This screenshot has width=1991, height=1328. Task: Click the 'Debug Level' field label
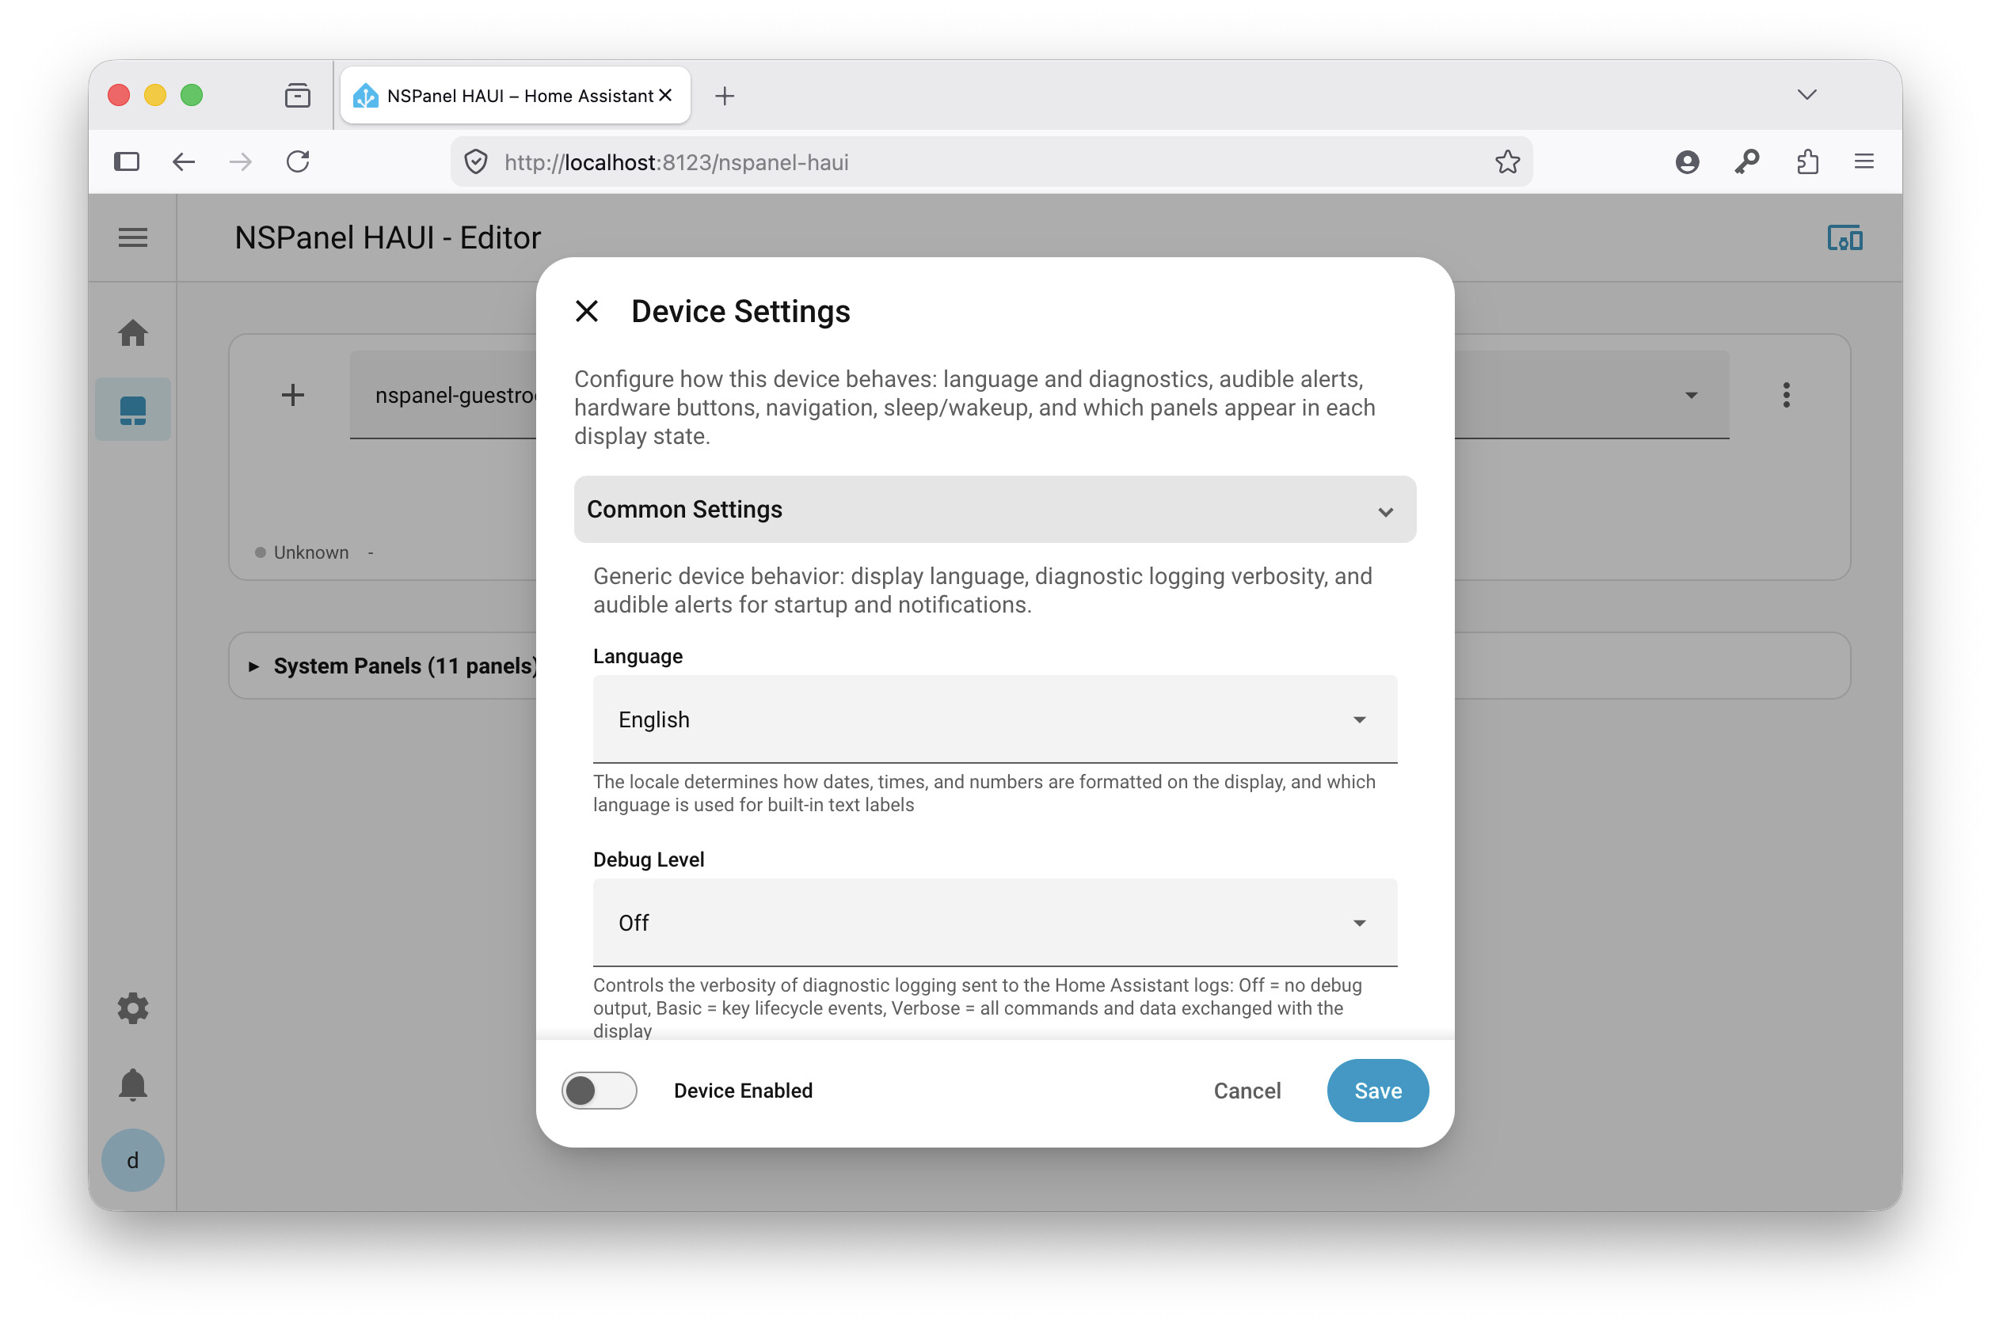click(649, 859)
